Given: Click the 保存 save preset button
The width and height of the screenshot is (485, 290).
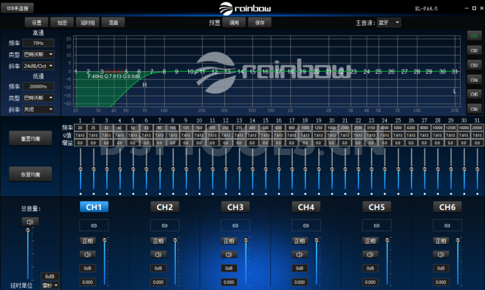Looking at the screenshot, I should (259, 22).
